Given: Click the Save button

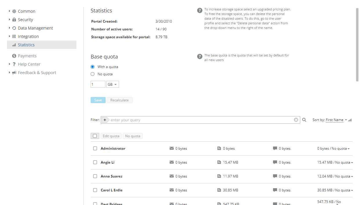Looking at the screenshot, I should coord(98,100).
